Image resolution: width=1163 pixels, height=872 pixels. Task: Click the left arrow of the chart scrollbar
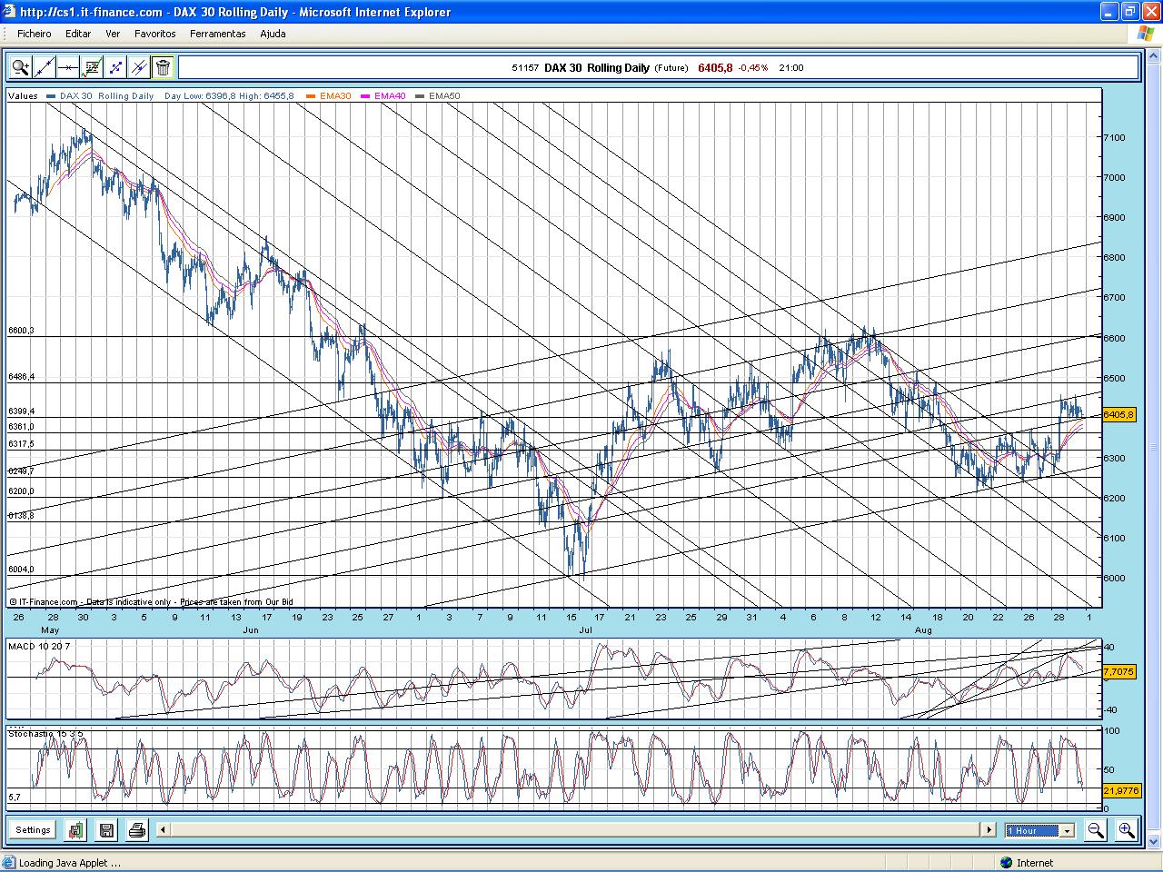click(x=163, y=829)
